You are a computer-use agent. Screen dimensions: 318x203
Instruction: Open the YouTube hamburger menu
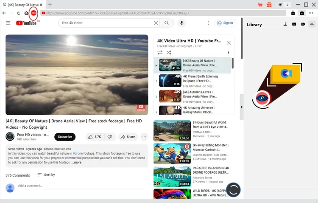(x=8, y=23)
